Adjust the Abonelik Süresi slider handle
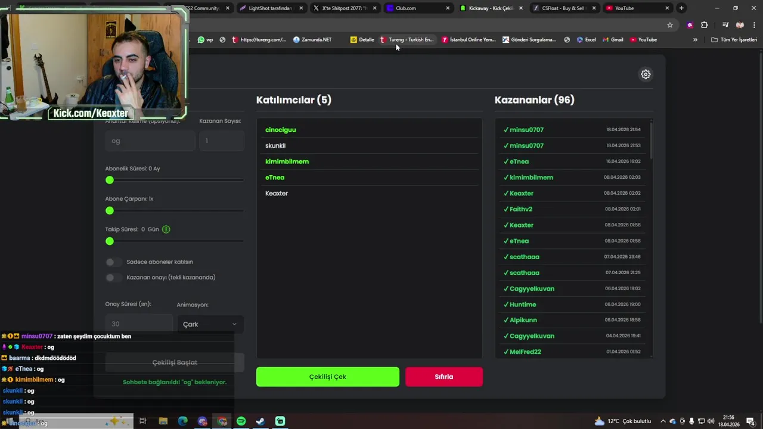 click(110, 180)
